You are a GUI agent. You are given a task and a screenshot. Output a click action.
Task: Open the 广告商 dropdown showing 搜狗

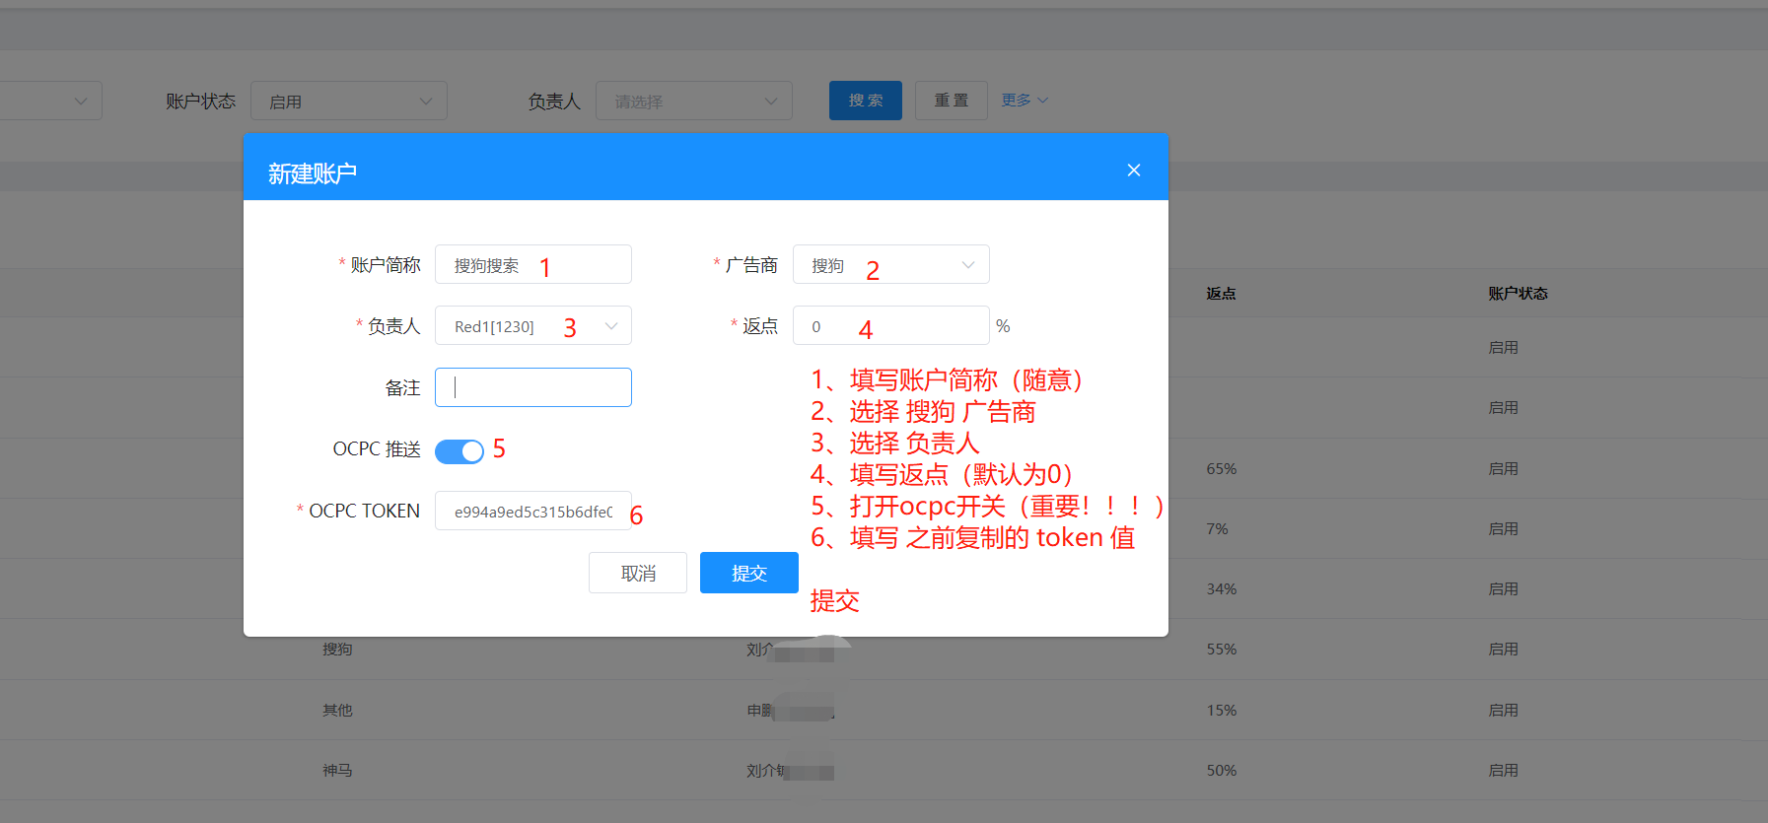(891, 264)
